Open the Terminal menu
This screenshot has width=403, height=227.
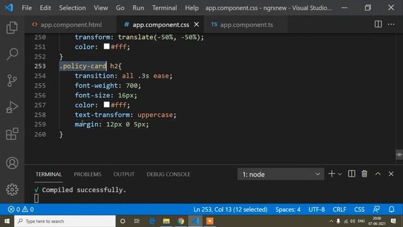[x=164, y=8]
